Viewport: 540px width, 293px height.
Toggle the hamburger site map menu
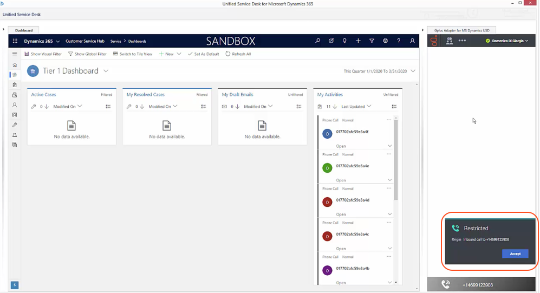[15, 54]
